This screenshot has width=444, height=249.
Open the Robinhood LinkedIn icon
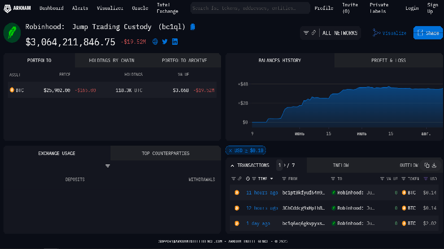tap(175, 42)
